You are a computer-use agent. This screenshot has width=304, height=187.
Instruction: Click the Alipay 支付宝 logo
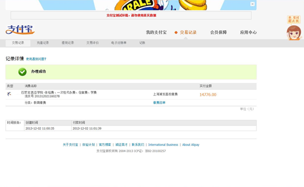tap(20, 30)
